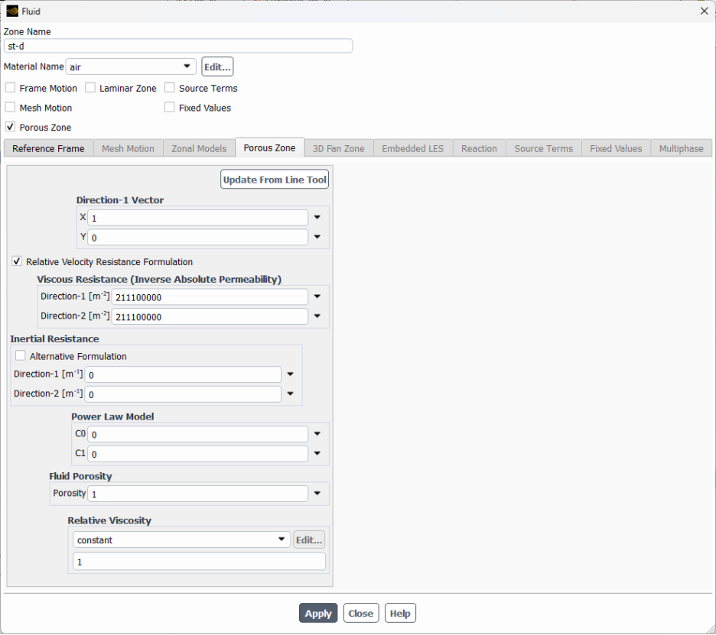Enable Alternative Formulation for inertial resistance
The width and height of the screenshot is (716, 635).
(20, 356)
